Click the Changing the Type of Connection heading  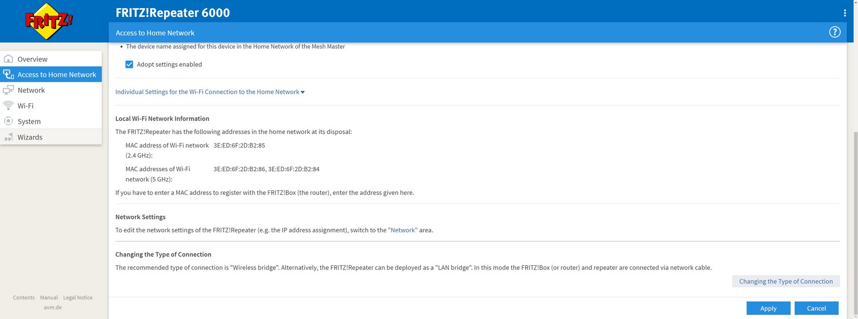click(x=163, y=254)
